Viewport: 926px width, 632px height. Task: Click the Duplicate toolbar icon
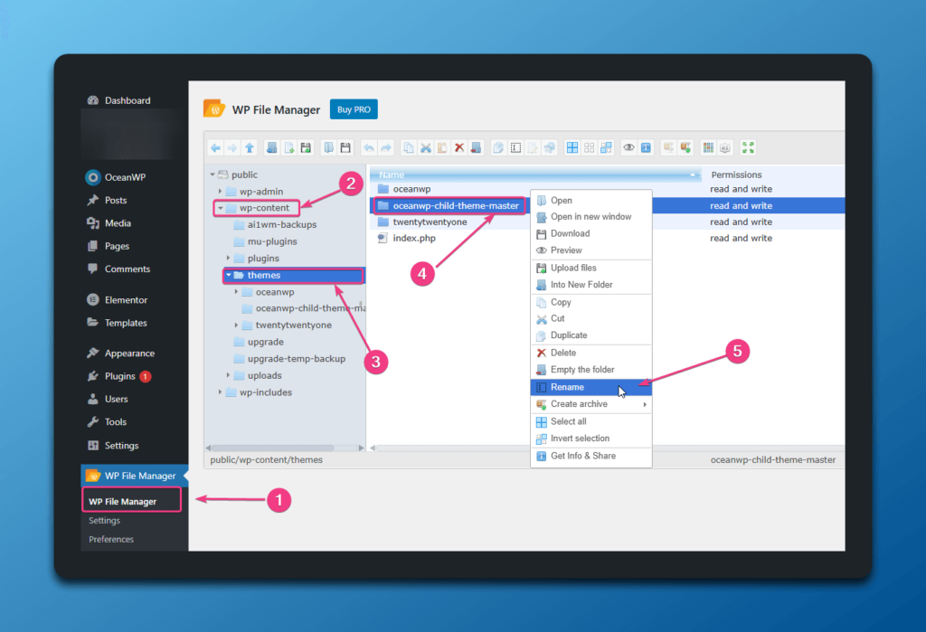498,147
